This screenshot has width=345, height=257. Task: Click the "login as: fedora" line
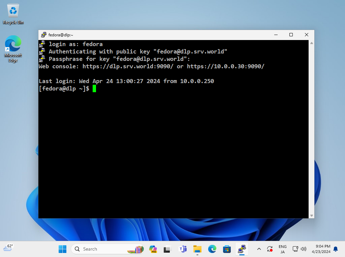click(76, 44)
